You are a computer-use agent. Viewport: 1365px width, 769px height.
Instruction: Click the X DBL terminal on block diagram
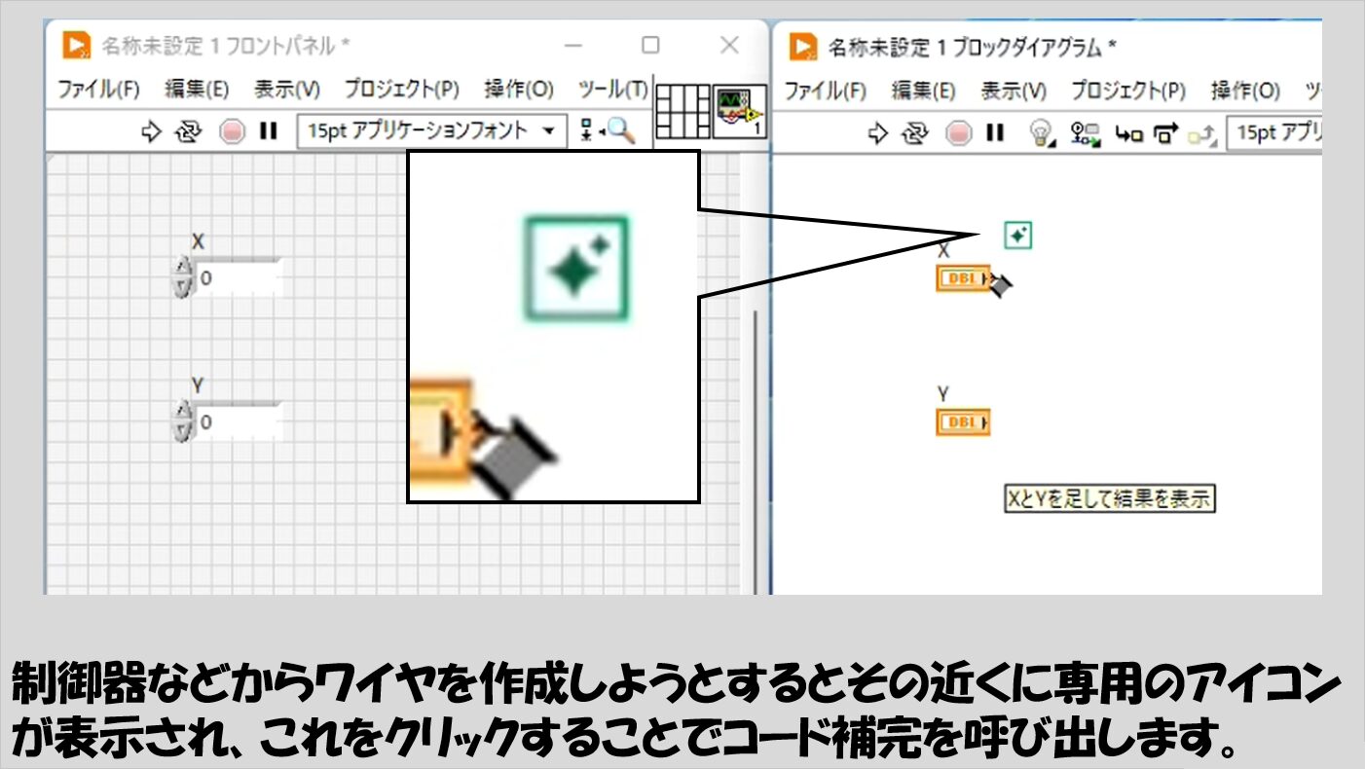(962, 279)
